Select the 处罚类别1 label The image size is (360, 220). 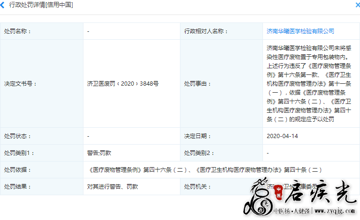(x=19, y=153)
